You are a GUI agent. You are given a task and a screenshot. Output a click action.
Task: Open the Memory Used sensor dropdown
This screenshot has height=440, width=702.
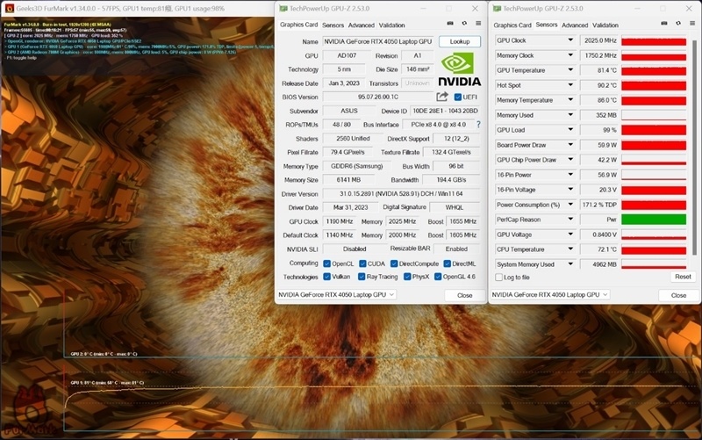(570, 115)
